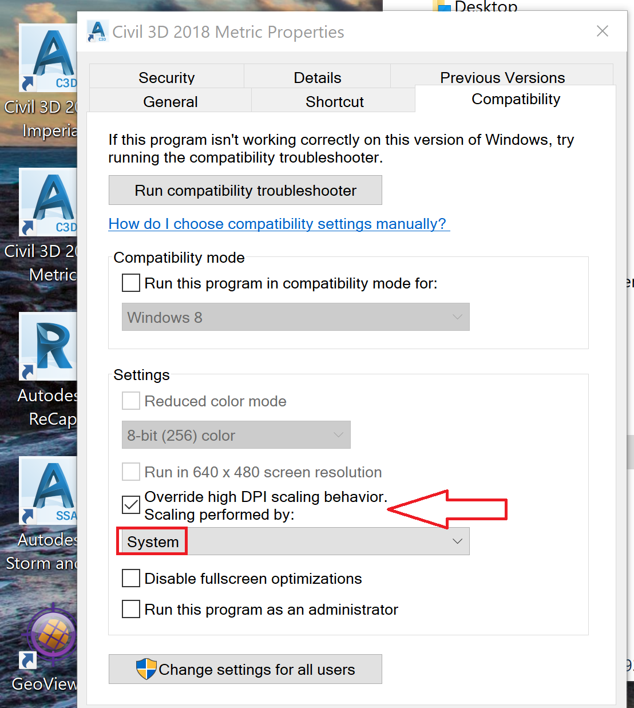
Task: Enable Disable fullscreen optimizations checkbox
Action: point(131,578)
